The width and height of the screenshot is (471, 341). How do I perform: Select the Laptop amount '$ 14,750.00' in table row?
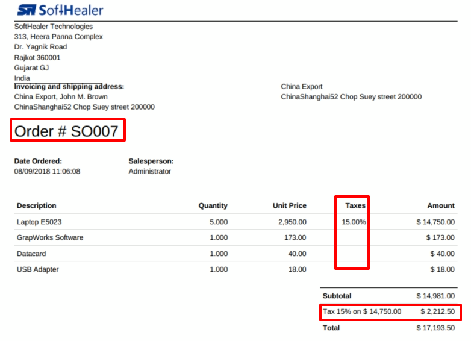click(435, 222)
